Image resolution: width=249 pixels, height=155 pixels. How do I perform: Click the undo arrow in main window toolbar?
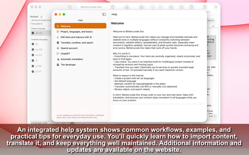(x=153, y=7)
